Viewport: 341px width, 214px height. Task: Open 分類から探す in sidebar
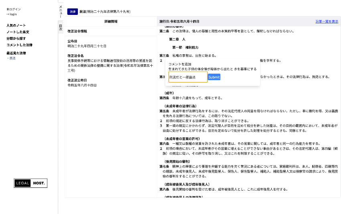pyautogui.click(x=16, y=38)
